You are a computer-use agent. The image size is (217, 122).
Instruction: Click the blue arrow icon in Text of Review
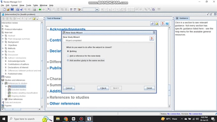click(x=167, y=24)
